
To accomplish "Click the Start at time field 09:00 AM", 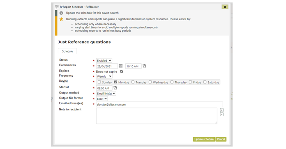I will pyautogui.click(x=104, y=88).
